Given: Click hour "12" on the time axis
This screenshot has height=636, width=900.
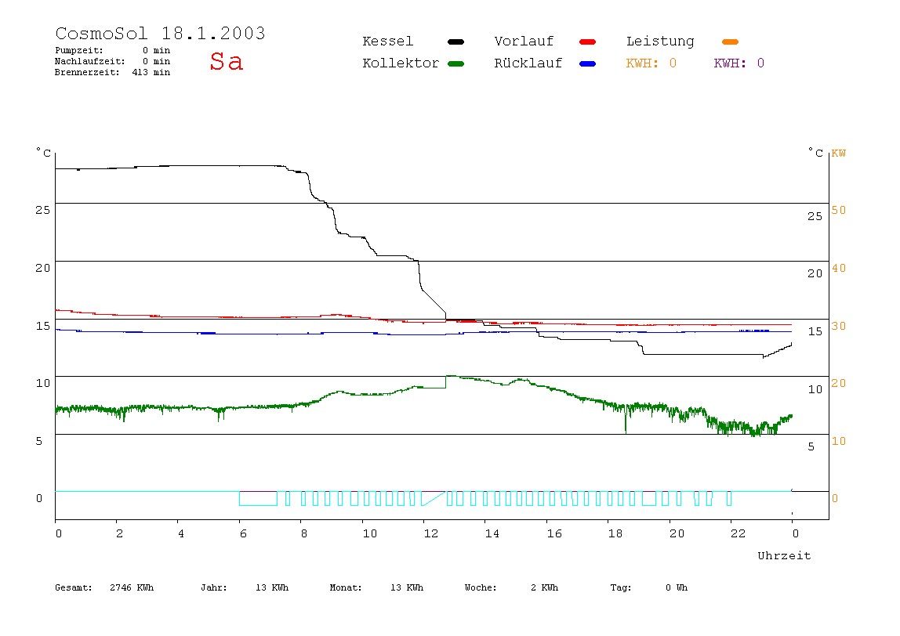Looking at the screenshot, I should click(431, 533).
